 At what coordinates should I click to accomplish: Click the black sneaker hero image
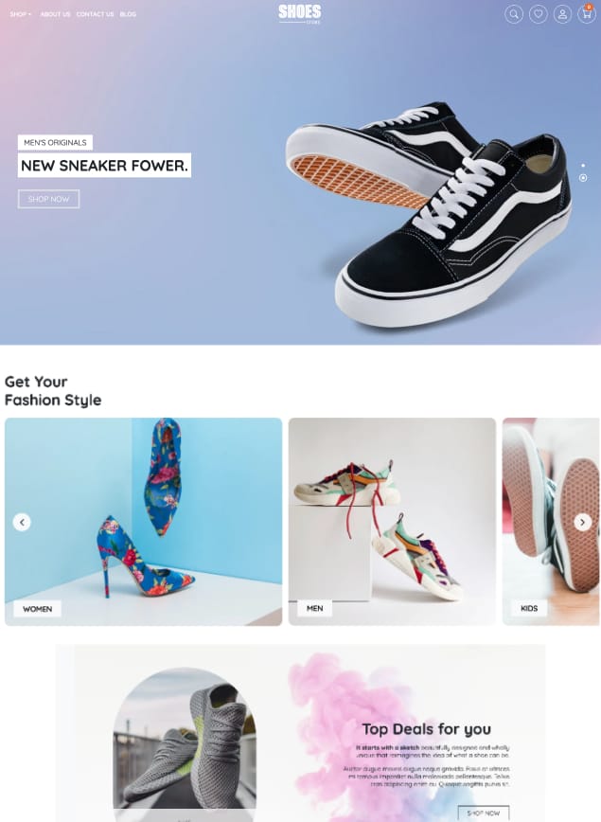pyautogui.click(x=429, y=215)
